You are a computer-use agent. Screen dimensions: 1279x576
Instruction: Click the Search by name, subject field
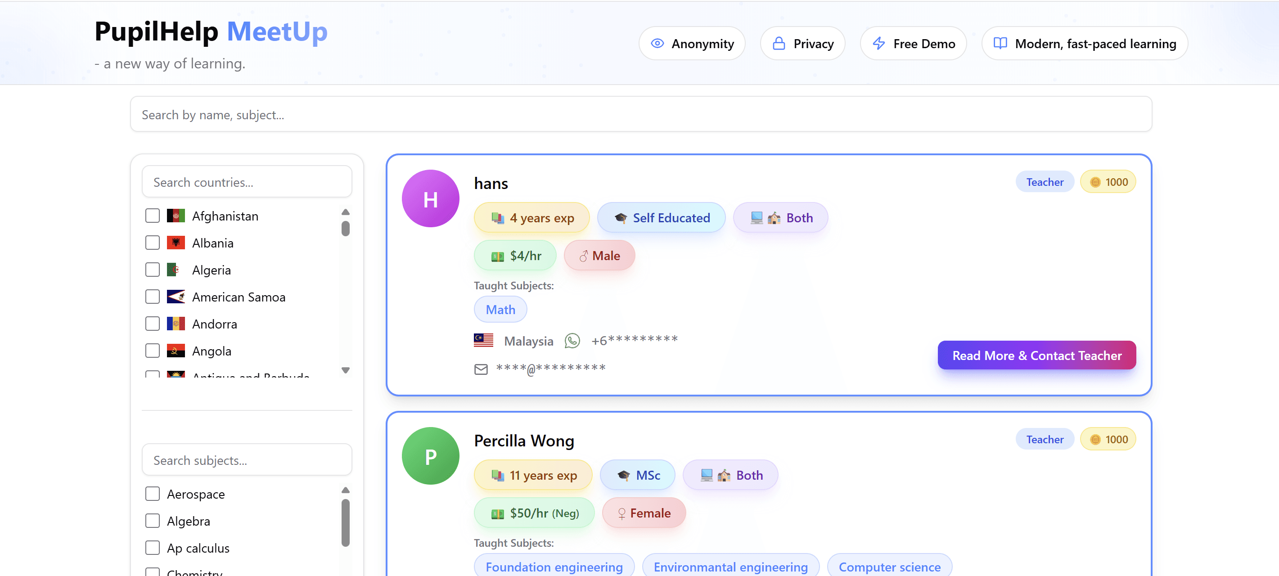(640, 114)
